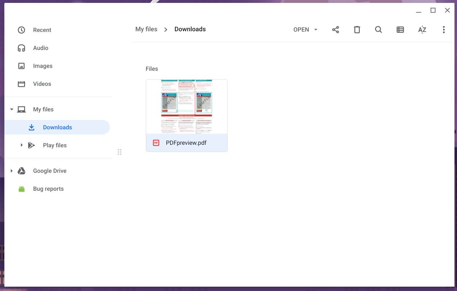Select Downloads in the sidebar

pos(57,127)
